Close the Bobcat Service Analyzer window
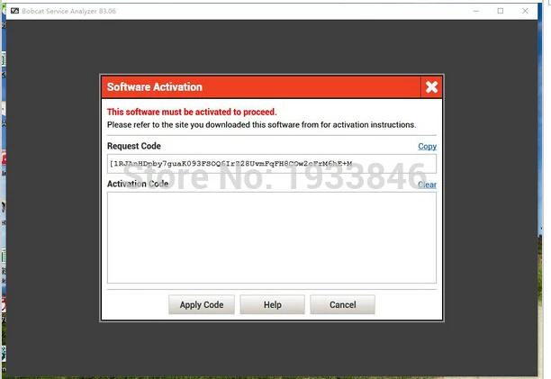Image resolution: width=551 pixels, height=379 pixels. coord(525,11)
